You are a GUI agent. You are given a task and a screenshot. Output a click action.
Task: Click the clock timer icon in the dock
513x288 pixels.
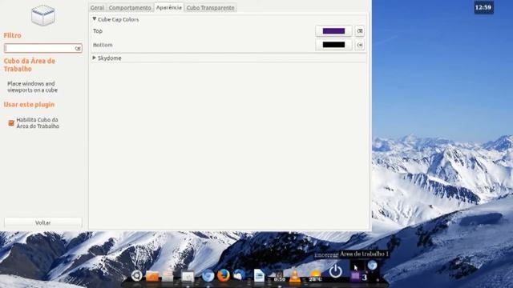[x=279, y=276]
